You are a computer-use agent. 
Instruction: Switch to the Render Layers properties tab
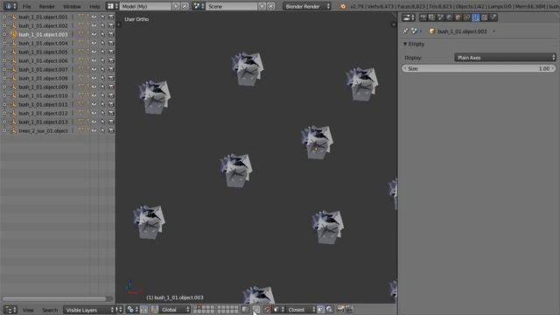point(431,17)
